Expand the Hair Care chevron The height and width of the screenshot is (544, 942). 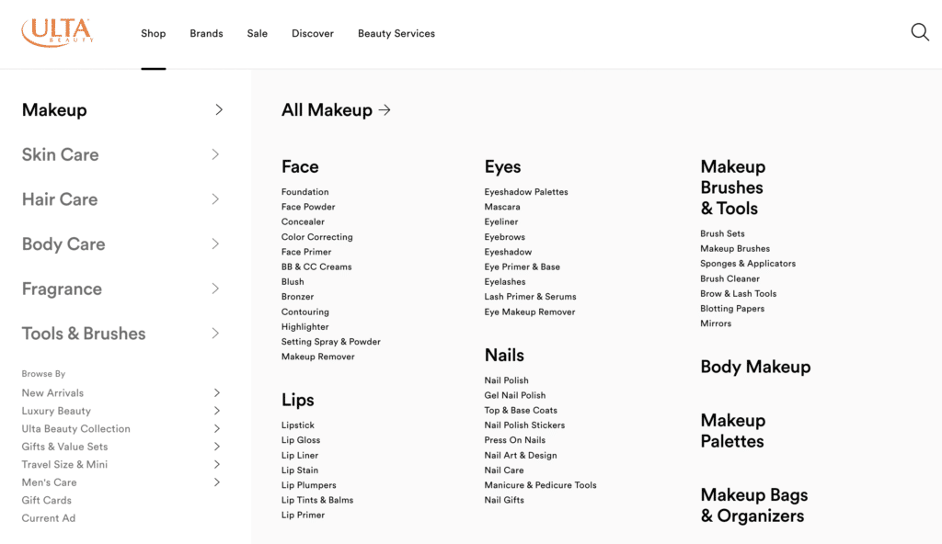215,199
